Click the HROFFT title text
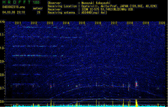The height and width of the screenshot is (107, 168). 17,2
